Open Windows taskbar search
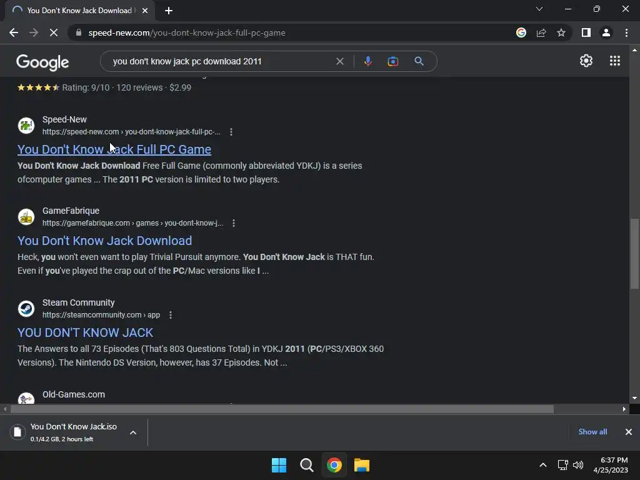This screenshot has width=640, height=480. coord(306,465)
